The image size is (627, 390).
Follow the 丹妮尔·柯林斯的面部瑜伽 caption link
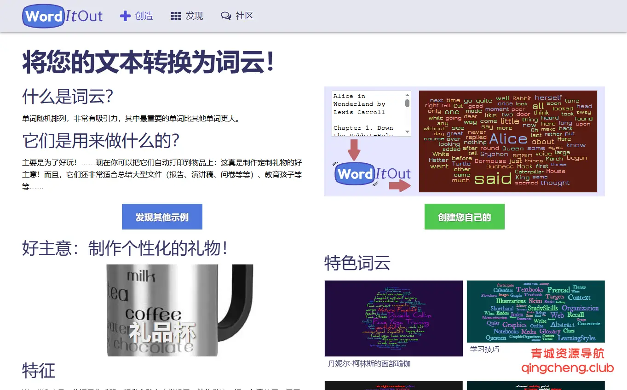(x=369, y=364)
